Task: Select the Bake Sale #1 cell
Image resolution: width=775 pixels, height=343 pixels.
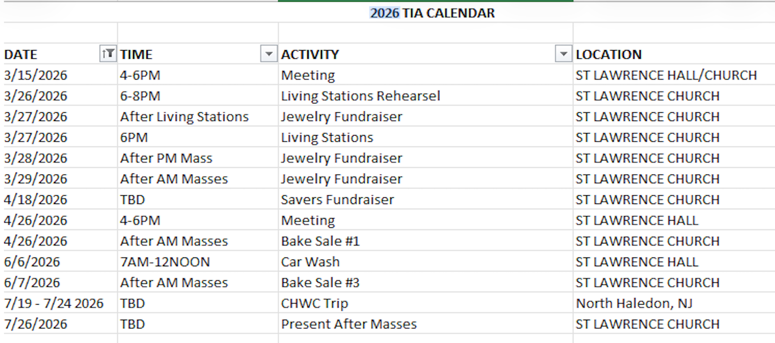Action: (320, 241)
